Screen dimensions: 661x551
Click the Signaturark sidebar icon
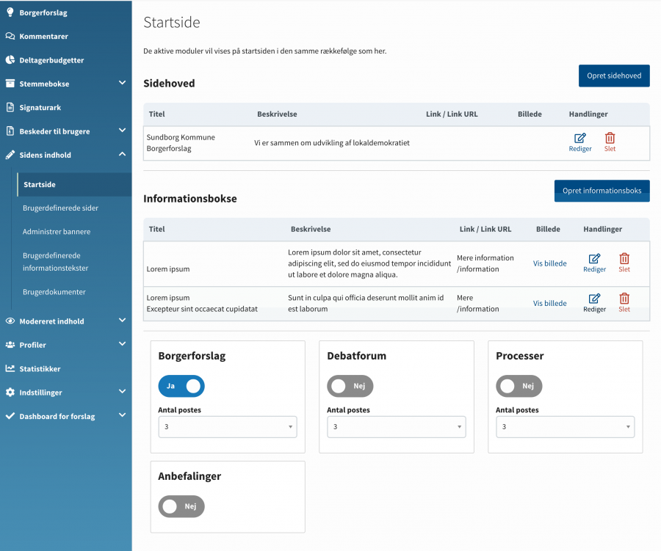click(10, 107)
